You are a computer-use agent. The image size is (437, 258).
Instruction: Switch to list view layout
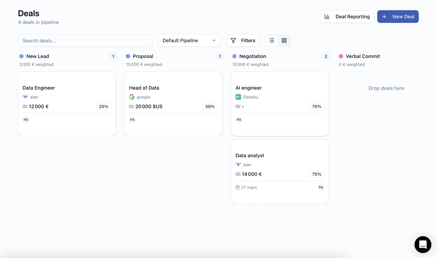271,40
